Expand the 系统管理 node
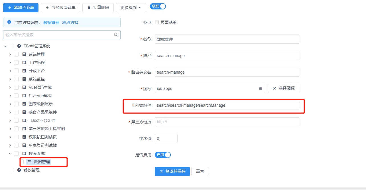Screen dimensions: 366x190 (10, 54)
